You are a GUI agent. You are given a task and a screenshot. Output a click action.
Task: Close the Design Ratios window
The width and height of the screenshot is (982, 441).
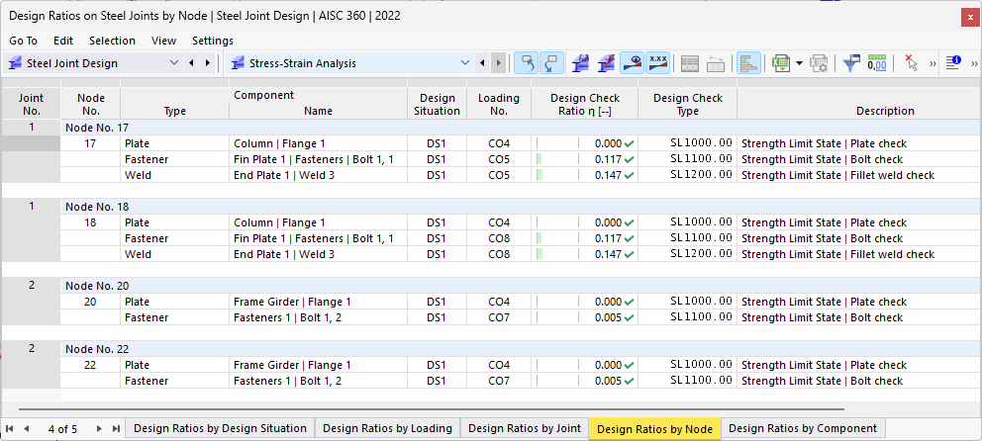tap(971, 20)
